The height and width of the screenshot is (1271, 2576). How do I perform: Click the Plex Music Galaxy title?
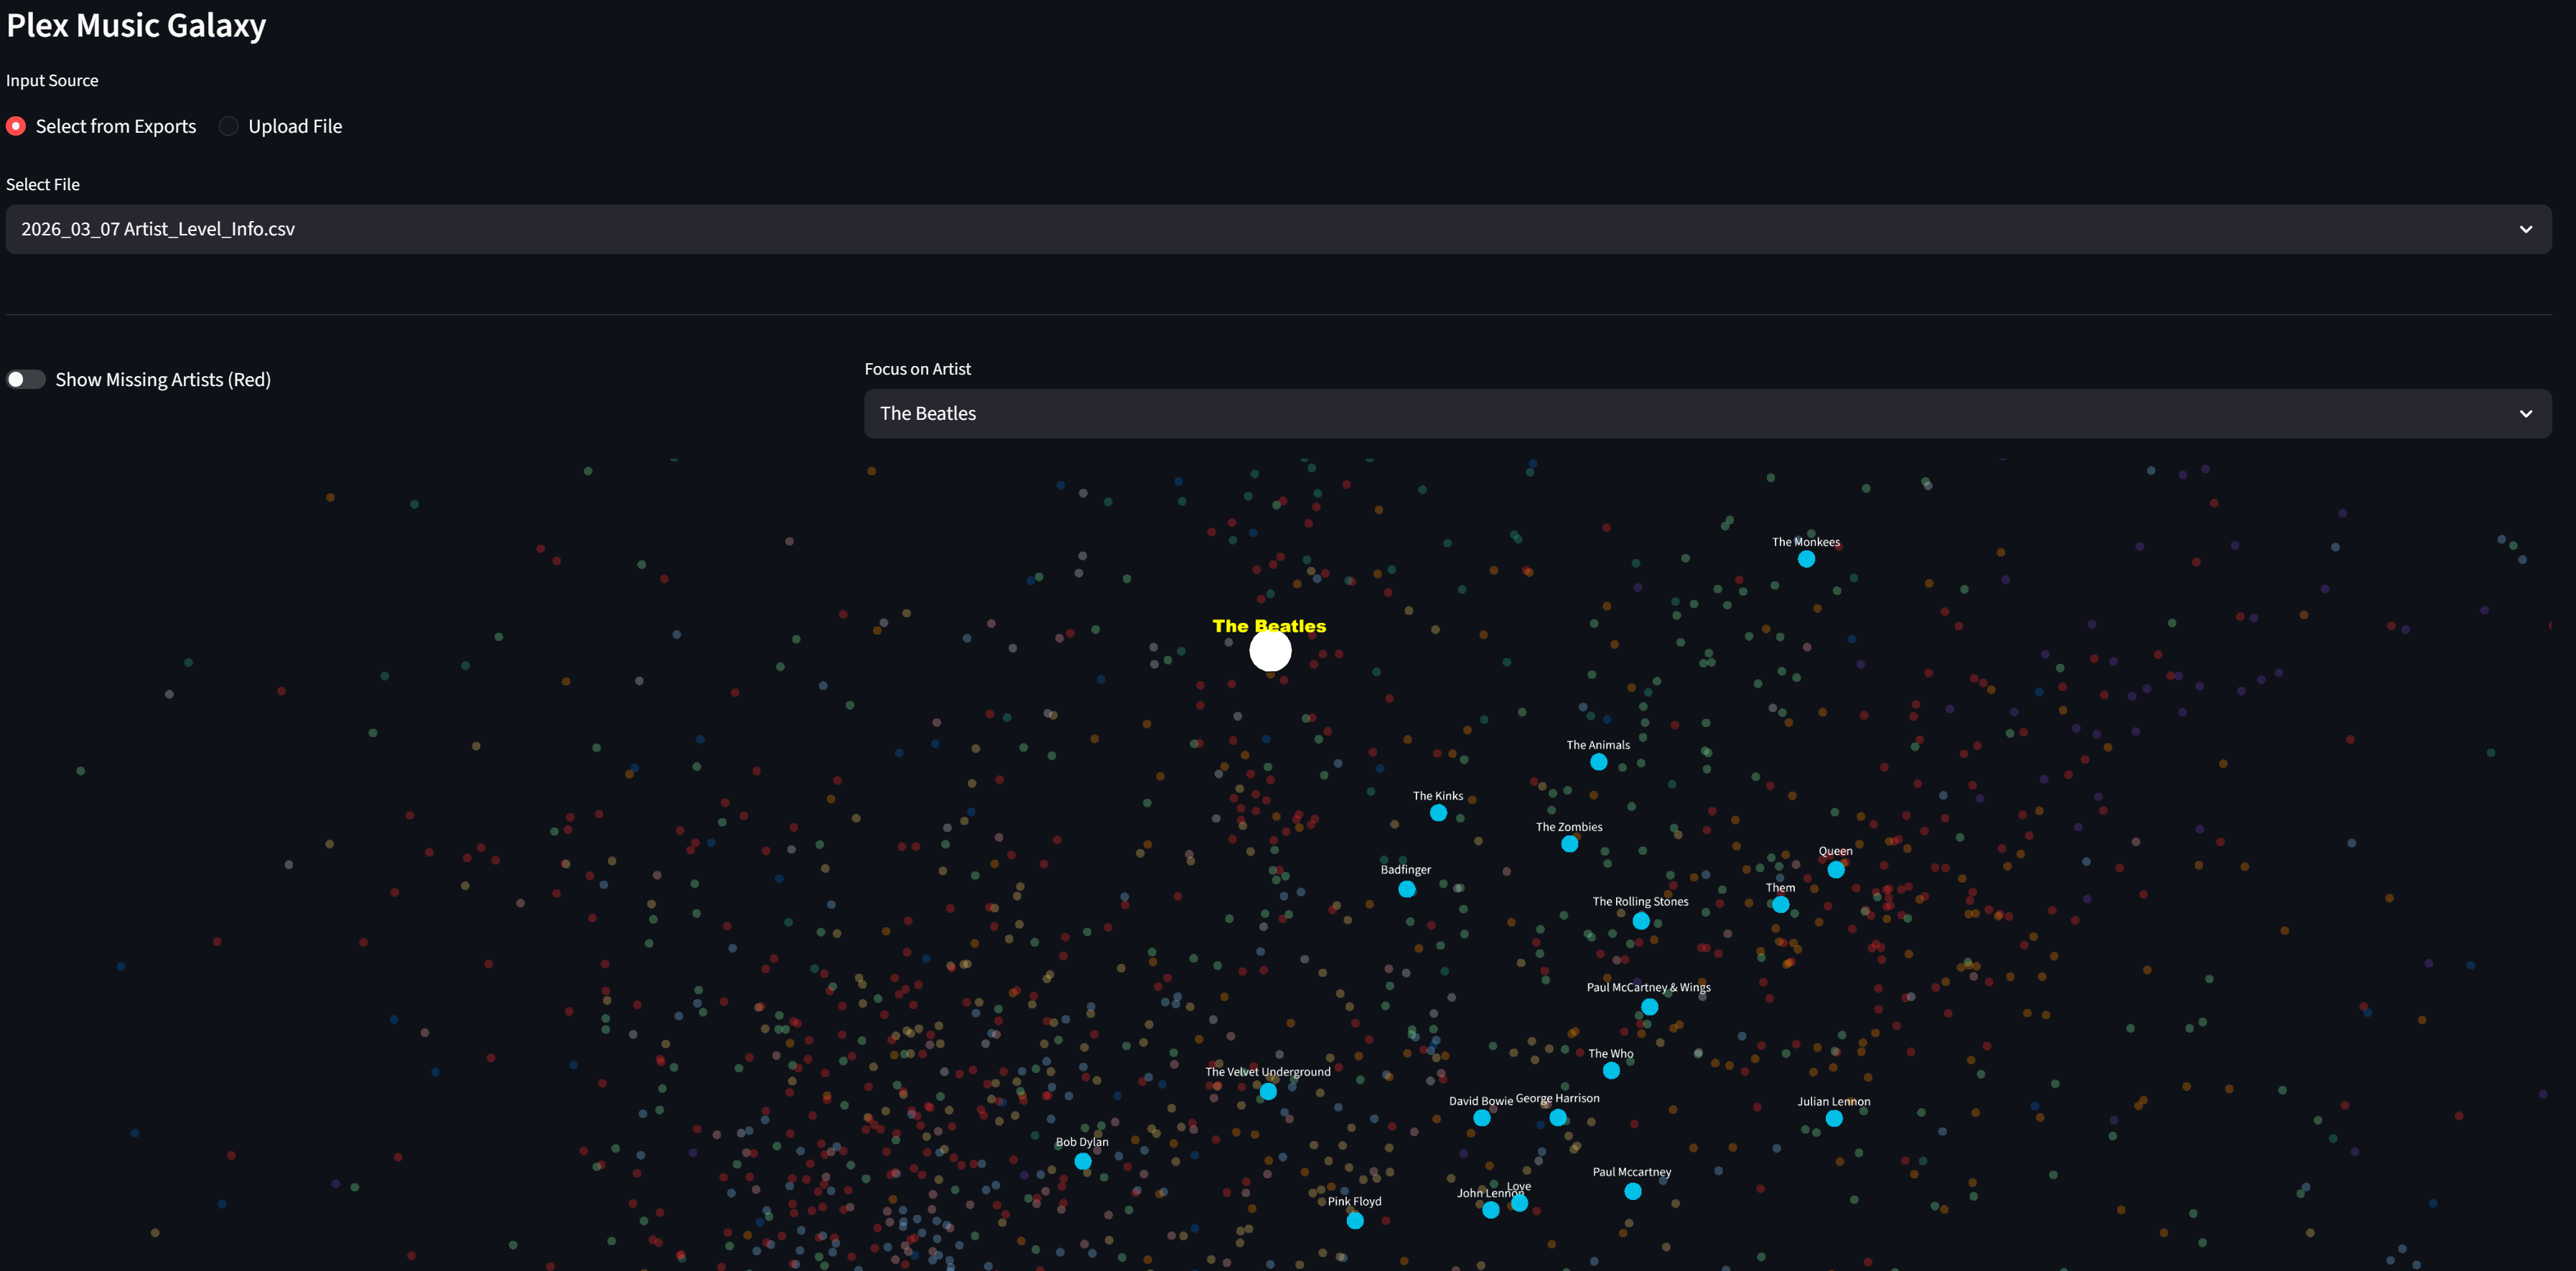pyautogui.click(x=136, y=25)
